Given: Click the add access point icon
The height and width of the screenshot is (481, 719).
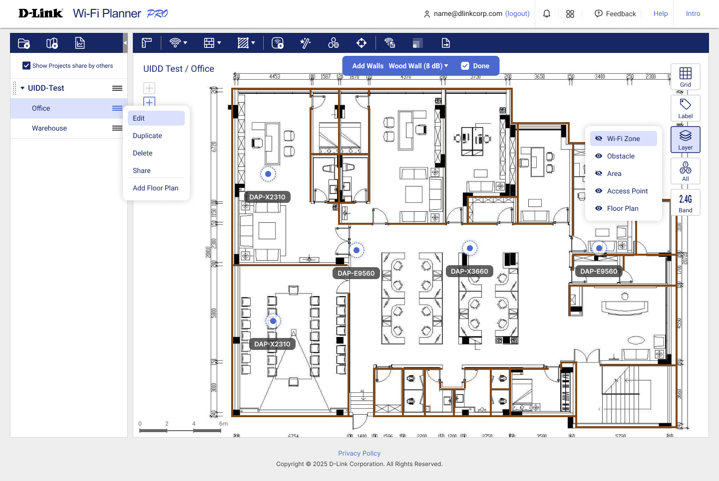Looking at the screenshot, I should [x=278, y=43].
